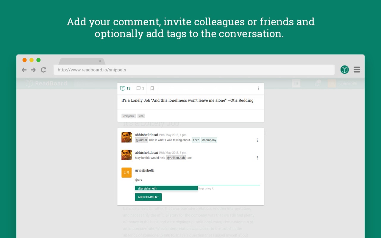Click abhishekdesai avatar on second comment
The image size is (381, 238).
(127, 155)
